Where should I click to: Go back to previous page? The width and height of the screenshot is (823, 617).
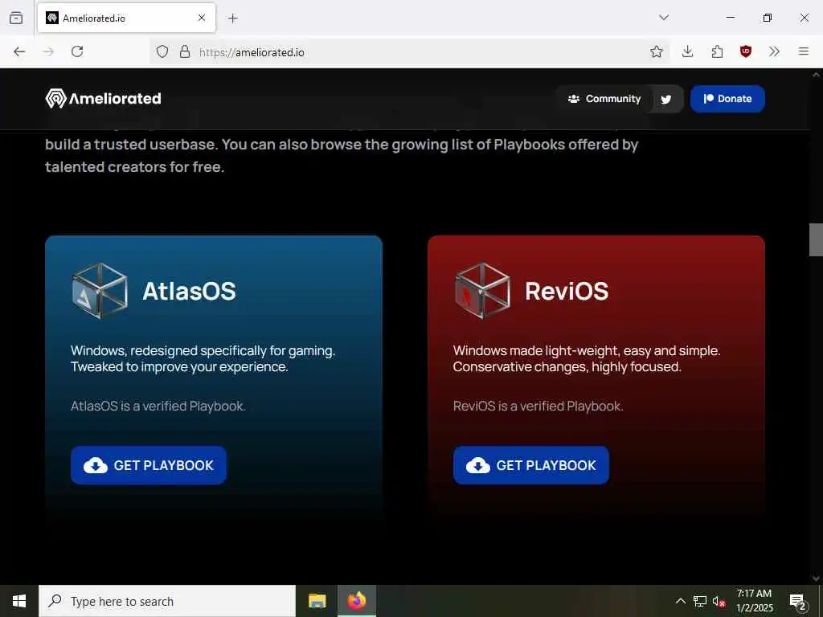19,51
